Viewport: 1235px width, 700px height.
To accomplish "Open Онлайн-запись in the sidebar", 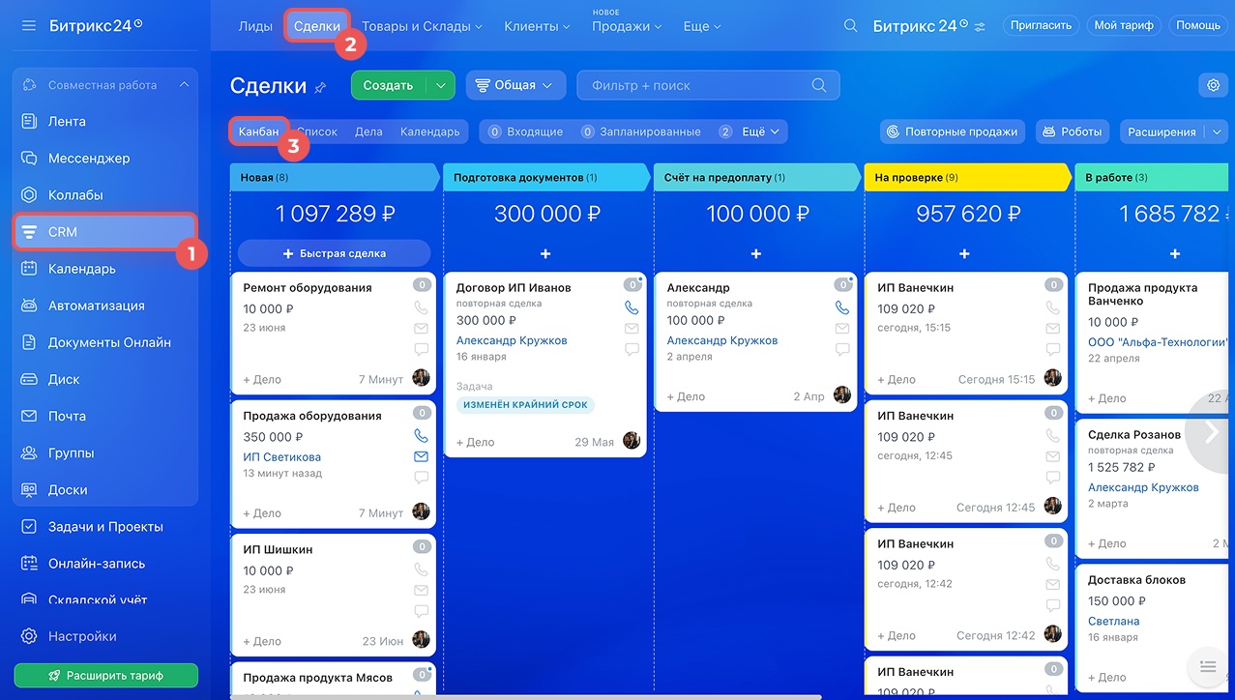I will click(97, 564).
